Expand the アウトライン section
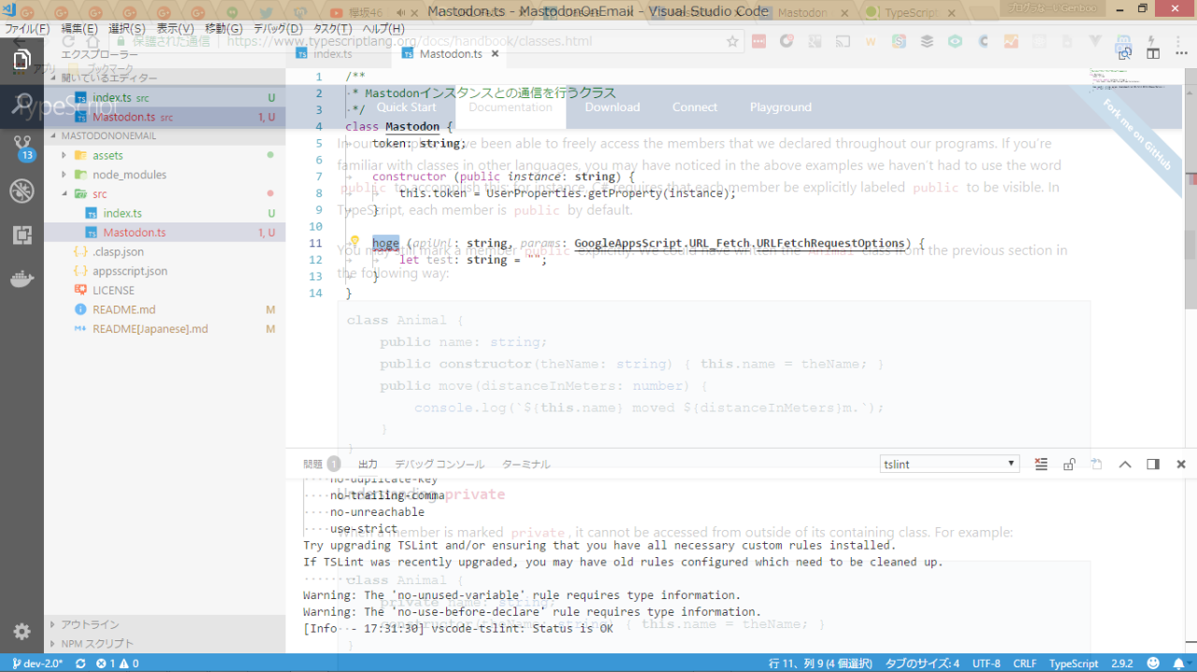1197x672 pixels. pyautogui.click(x=90, y=624)
